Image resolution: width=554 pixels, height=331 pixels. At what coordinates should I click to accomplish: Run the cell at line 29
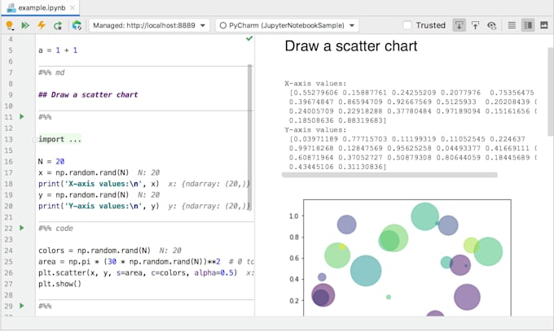tap(22, 306)
